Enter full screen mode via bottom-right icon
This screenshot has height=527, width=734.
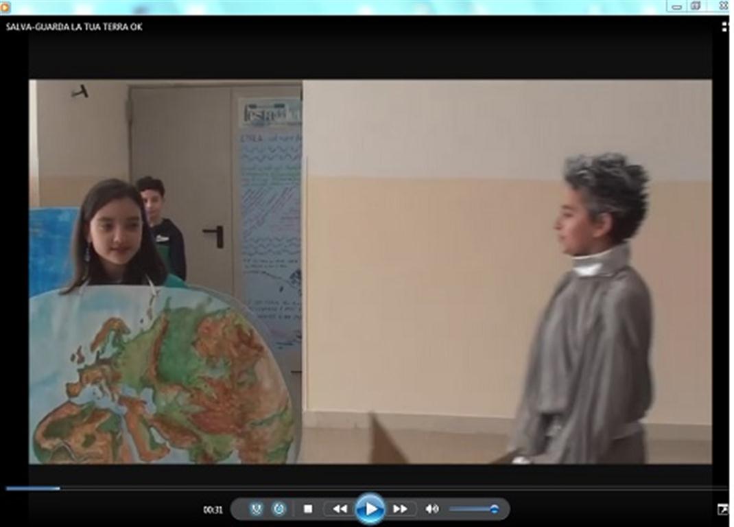(x=722, y=508)
